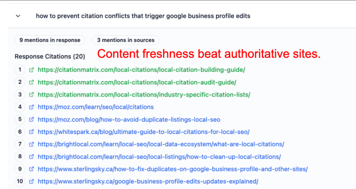Select the '9 mentions in response' pill
The width and height of the screenshot is (356, 189).
(x=50, y=40)
